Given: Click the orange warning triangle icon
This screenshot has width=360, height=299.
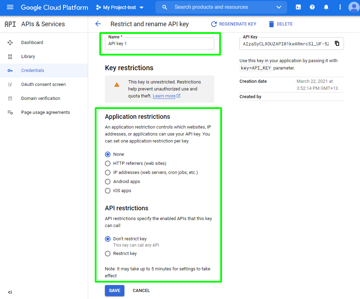Looking at the screenshot, I should [117, 85].
